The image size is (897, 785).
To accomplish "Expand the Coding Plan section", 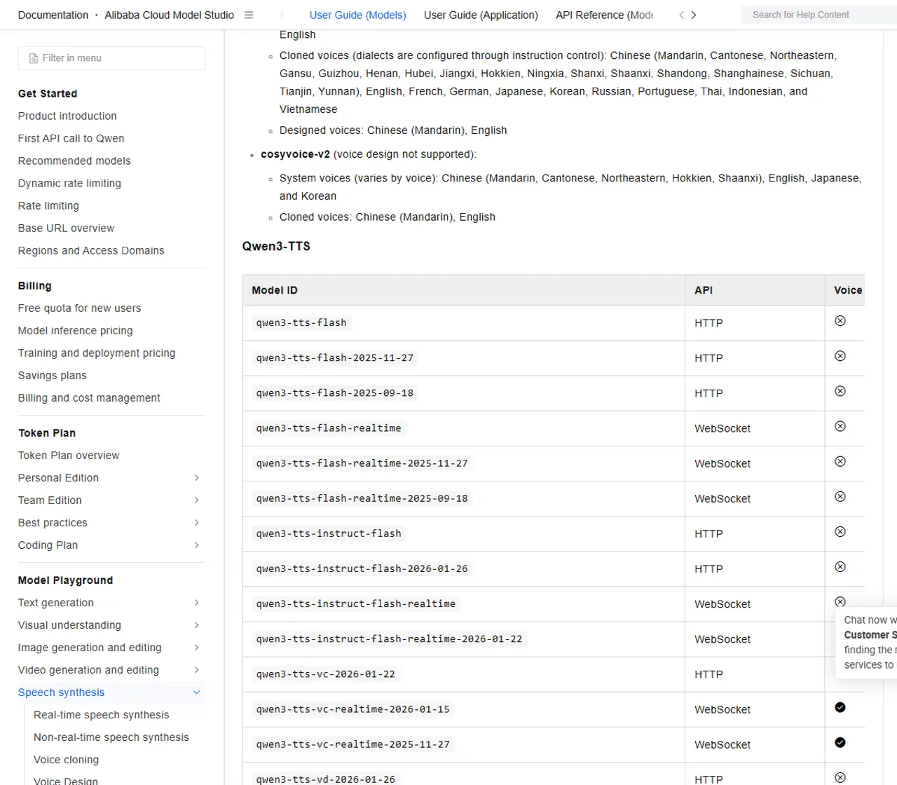I will coord(197,545).
